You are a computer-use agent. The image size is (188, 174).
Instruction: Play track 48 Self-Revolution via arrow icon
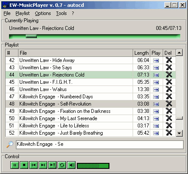(156, 104)
